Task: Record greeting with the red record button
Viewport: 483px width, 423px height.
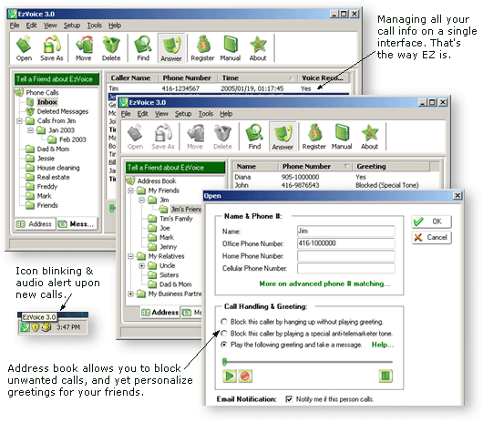Action: click(x=245, y=376)
